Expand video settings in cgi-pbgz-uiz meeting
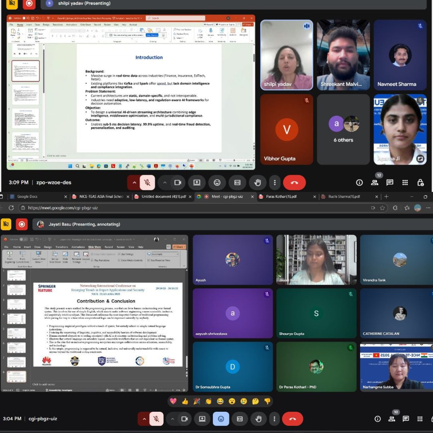The image size is (433, 433). click(172, 419)
